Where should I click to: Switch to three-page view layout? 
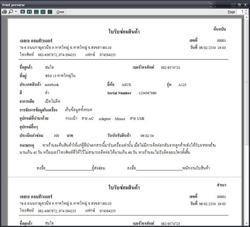36,12
